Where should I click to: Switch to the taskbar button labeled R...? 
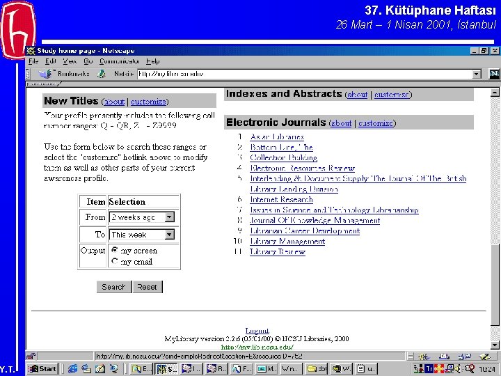[216, 368]
